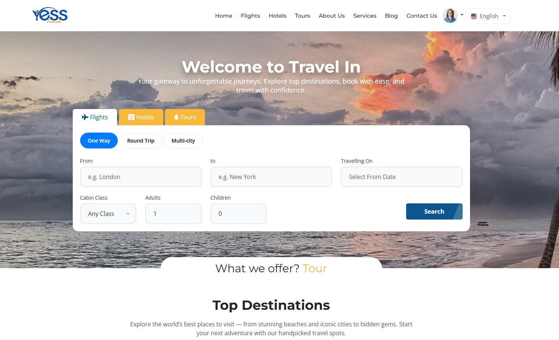The width and height of the screenshot is (559, 340).
Task: Choose the Multi-city trip option
Action: click(x=183, y=141)
